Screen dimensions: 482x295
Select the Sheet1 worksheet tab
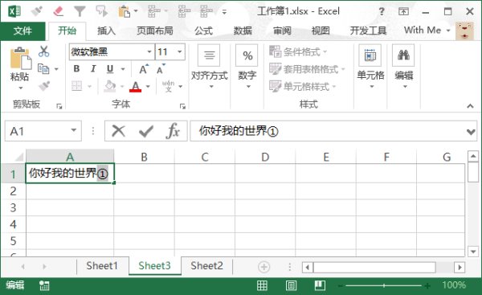click(102, 266)
